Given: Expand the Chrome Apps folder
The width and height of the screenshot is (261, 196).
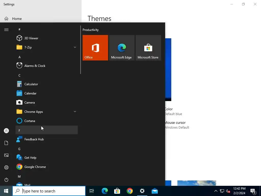Looking at the screenshot, I should [x=47, y=112].
